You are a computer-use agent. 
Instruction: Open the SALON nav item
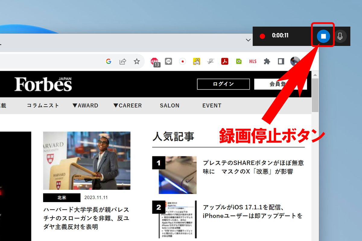(170, 105)
